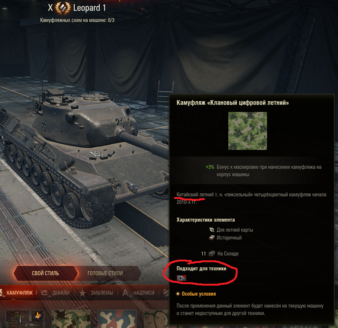The image size is (338, 328).
Task: Select the green-black woodland camouflage thumbnail
Action: click(71, 319)
